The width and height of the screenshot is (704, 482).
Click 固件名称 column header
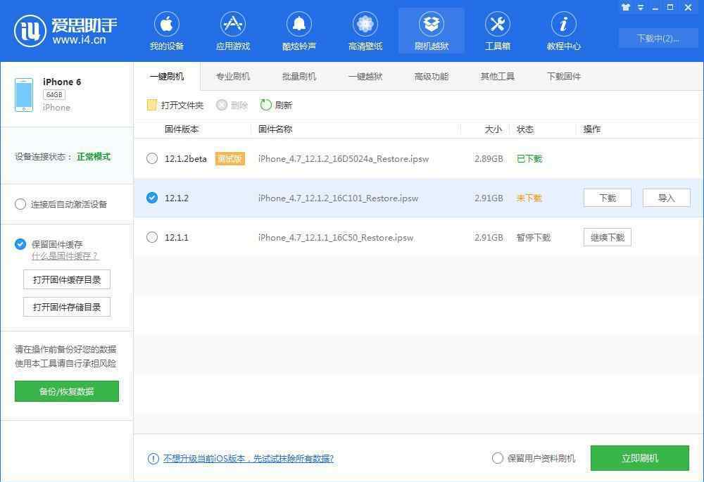(275, 129)
